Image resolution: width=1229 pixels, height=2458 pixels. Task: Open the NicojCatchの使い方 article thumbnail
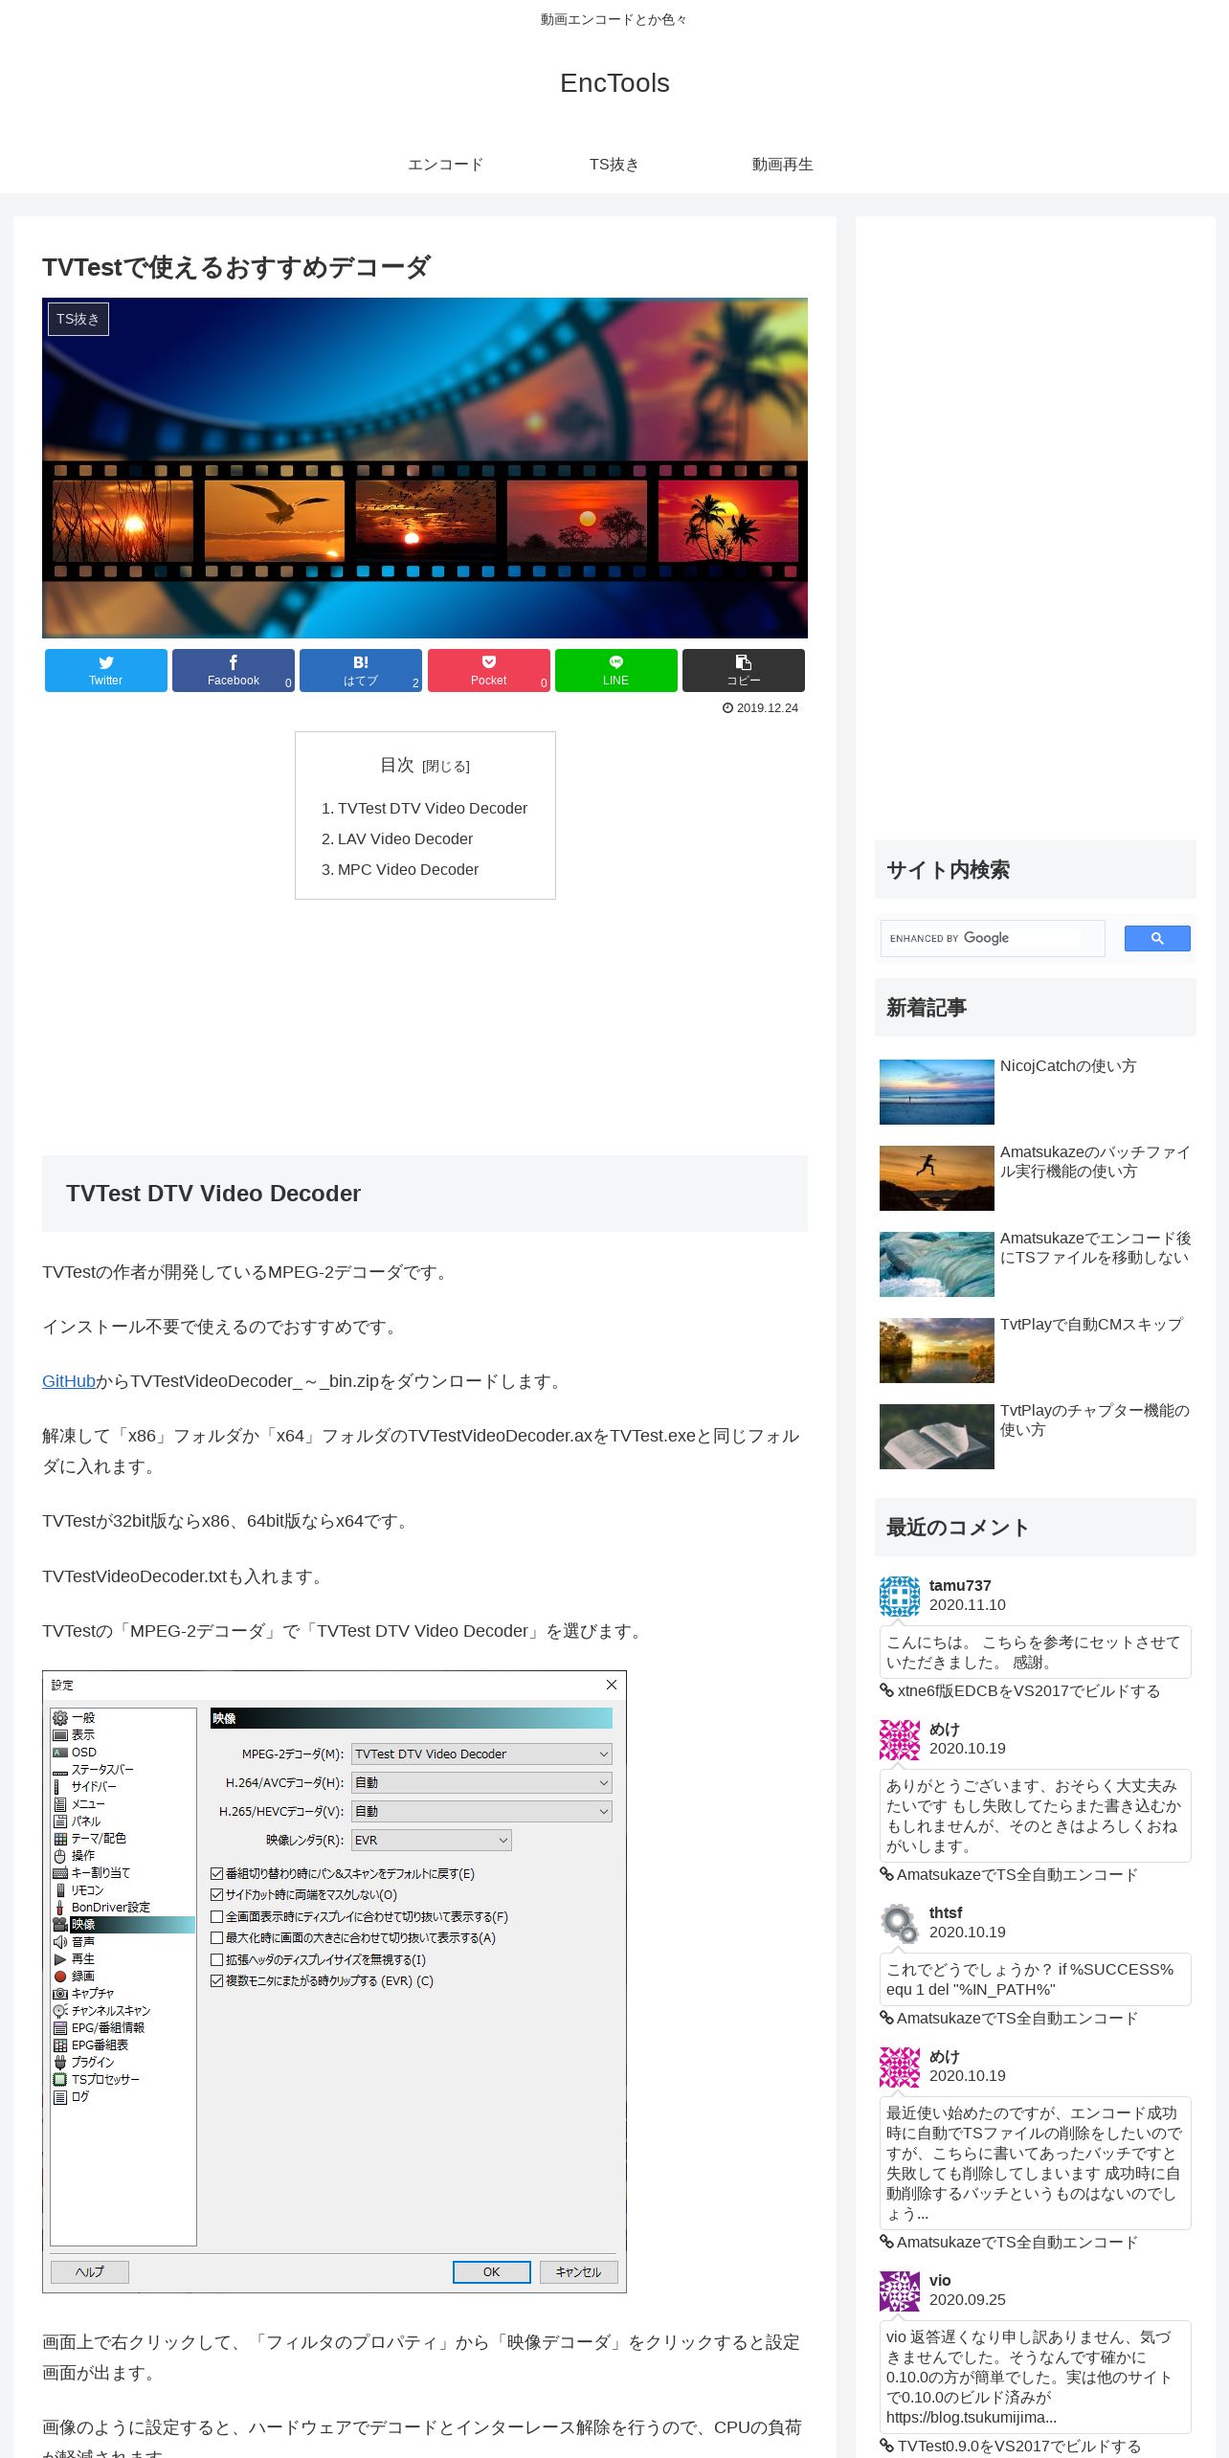[x=937, y=1092]
